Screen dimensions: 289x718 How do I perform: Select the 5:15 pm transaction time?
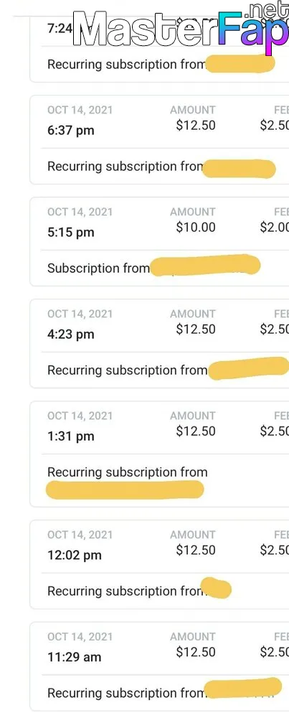pos(71,232)
